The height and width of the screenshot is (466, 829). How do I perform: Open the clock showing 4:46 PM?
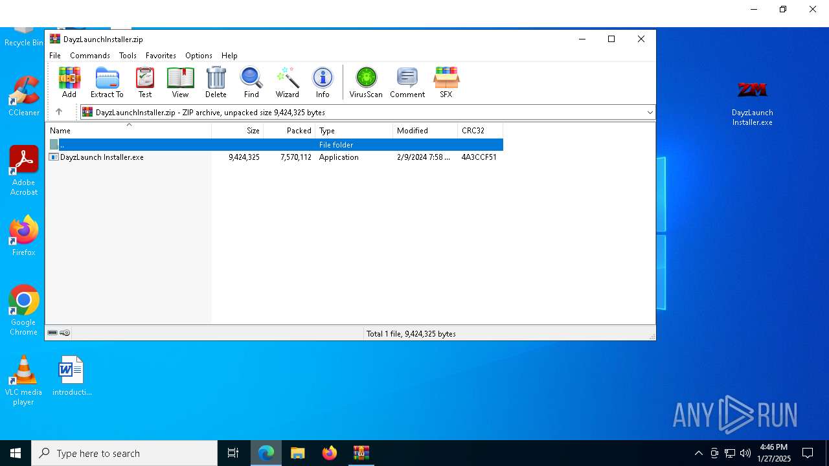[x=774, y=453]
